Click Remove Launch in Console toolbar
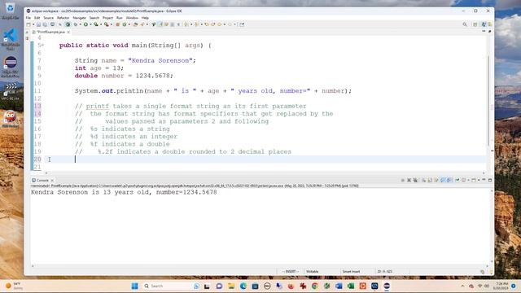Screen dimensions: 521x293 click(x=409, y=180)
